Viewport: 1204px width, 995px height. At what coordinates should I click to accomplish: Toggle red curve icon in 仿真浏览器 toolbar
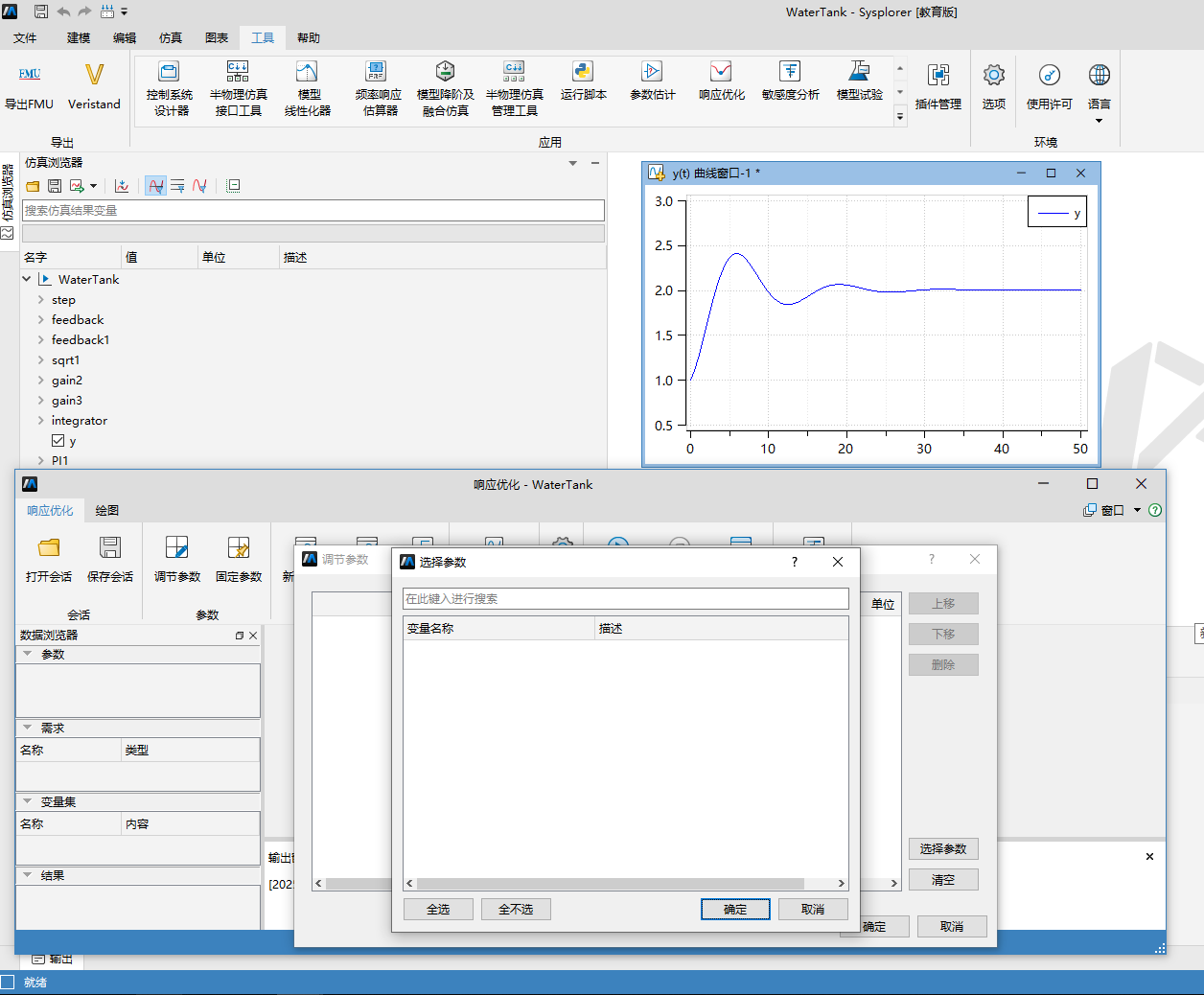199,186
